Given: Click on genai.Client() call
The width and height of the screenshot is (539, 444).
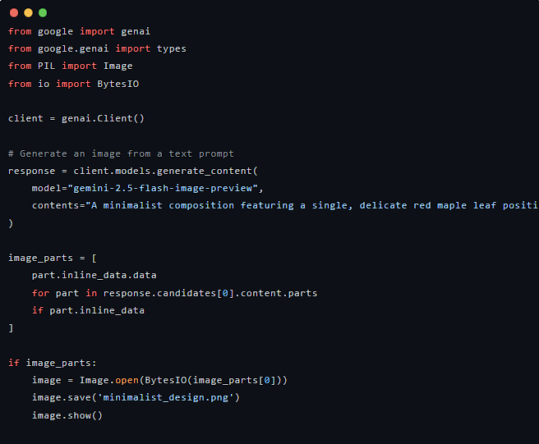Looking at the screenshot, I should click(103, 118).
